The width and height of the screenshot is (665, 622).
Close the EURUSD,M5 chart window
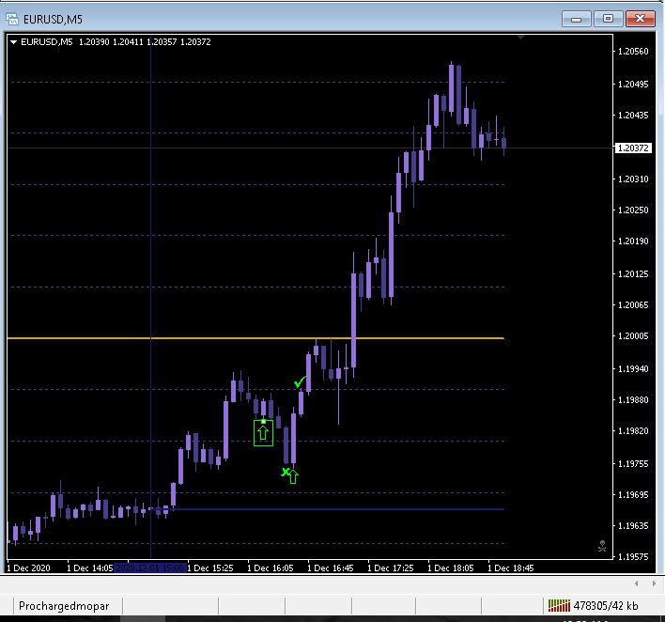pyautogui.click(x=640, y=19)
